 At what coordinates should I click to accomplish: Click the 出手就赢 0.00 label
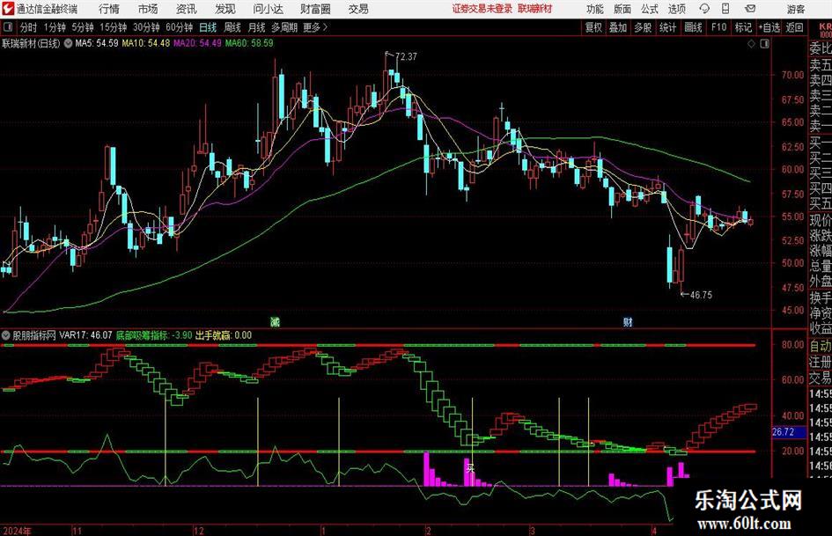[224, 335]
